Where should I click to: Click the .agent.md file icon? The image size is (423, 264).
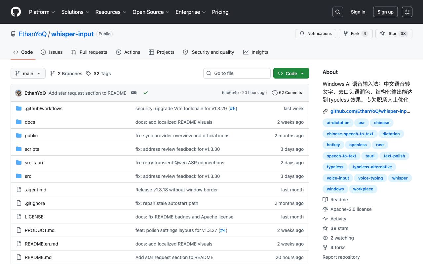(19, 190)
